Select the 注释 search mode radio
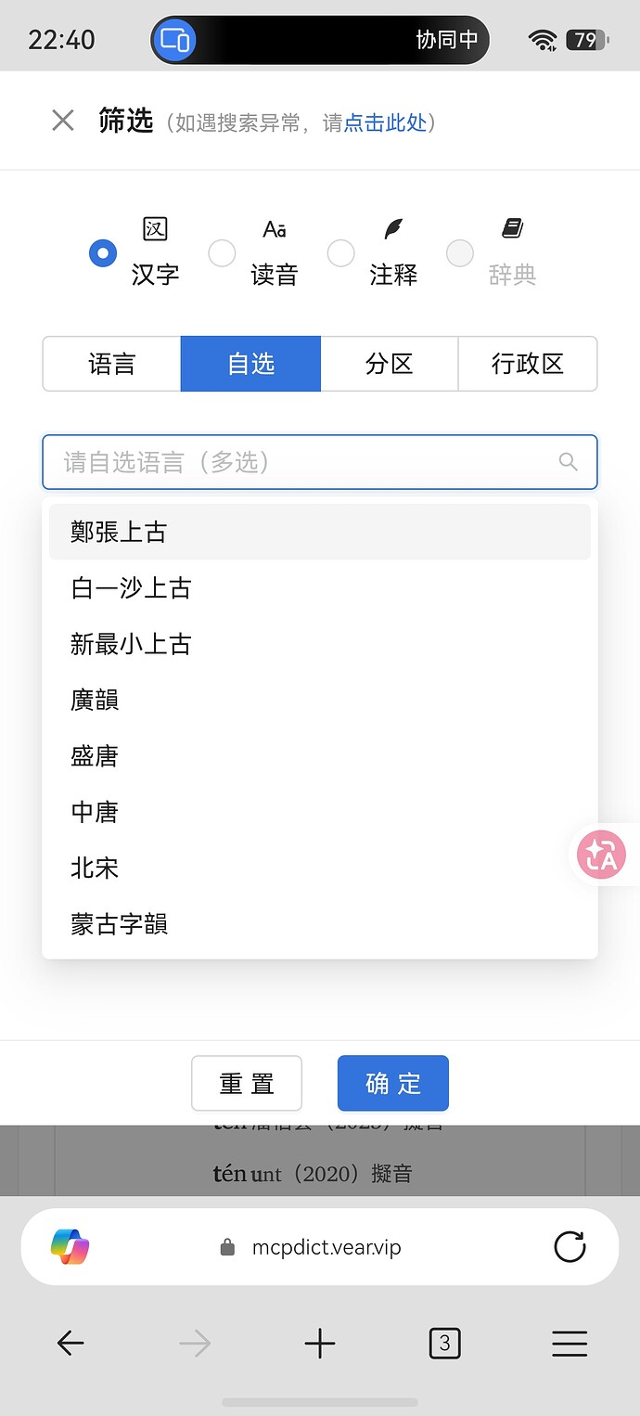 pos(340,252)
